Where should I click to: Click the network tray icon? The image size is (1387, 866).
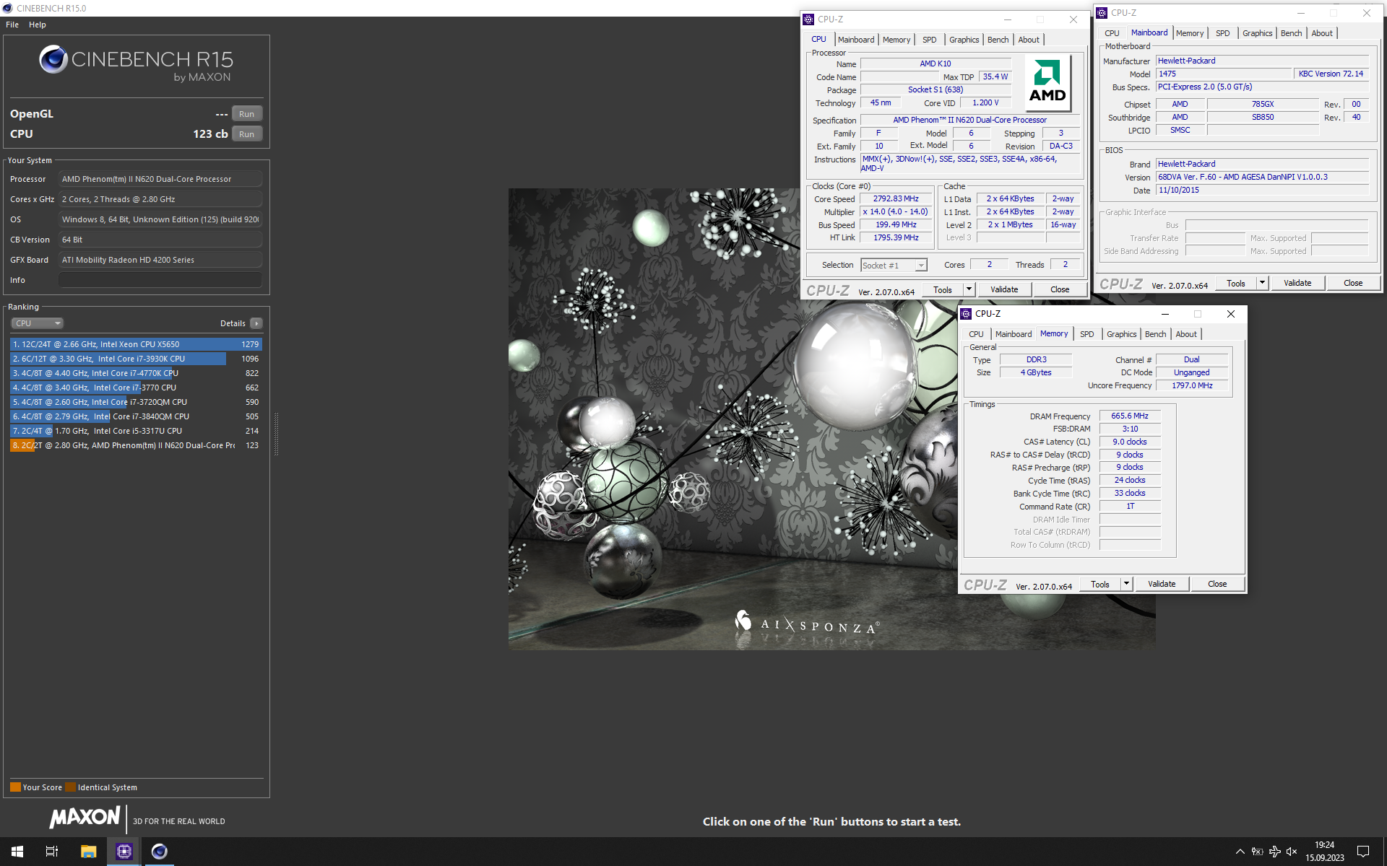(1274, 852)
